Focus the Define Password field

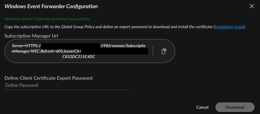tap(67, 85)
